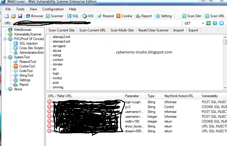Open the View menu
The image size is (227, 146).
coord(33,9)
